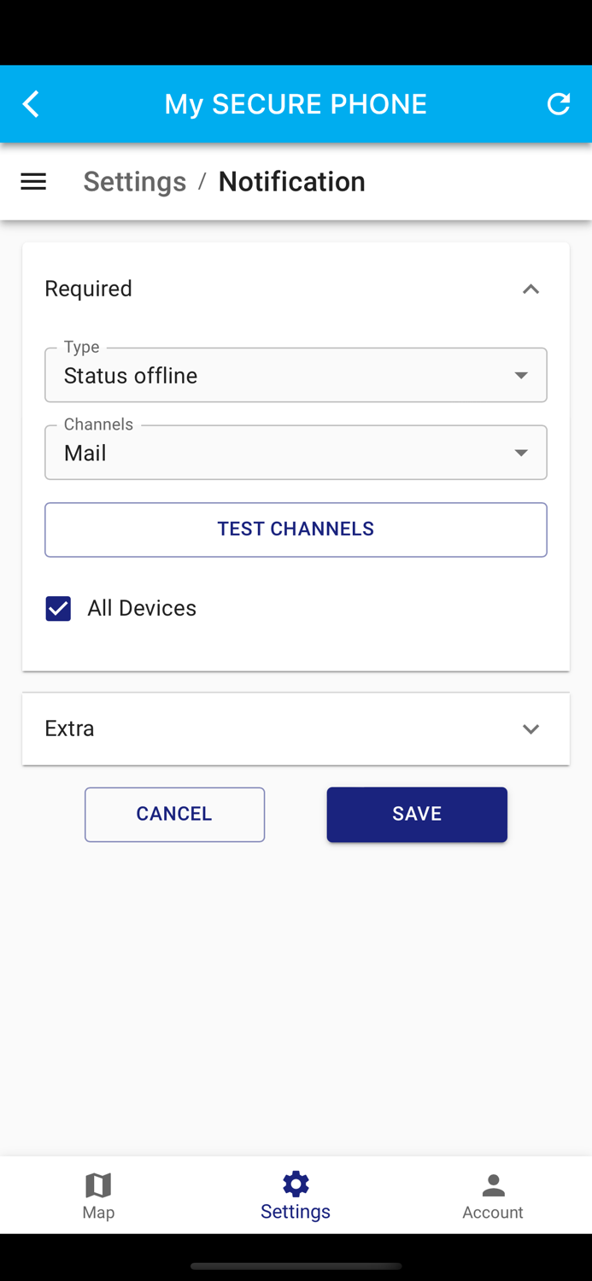
Task: Select Settings from the bottom navigation
Action: [x=296, y=1195]
